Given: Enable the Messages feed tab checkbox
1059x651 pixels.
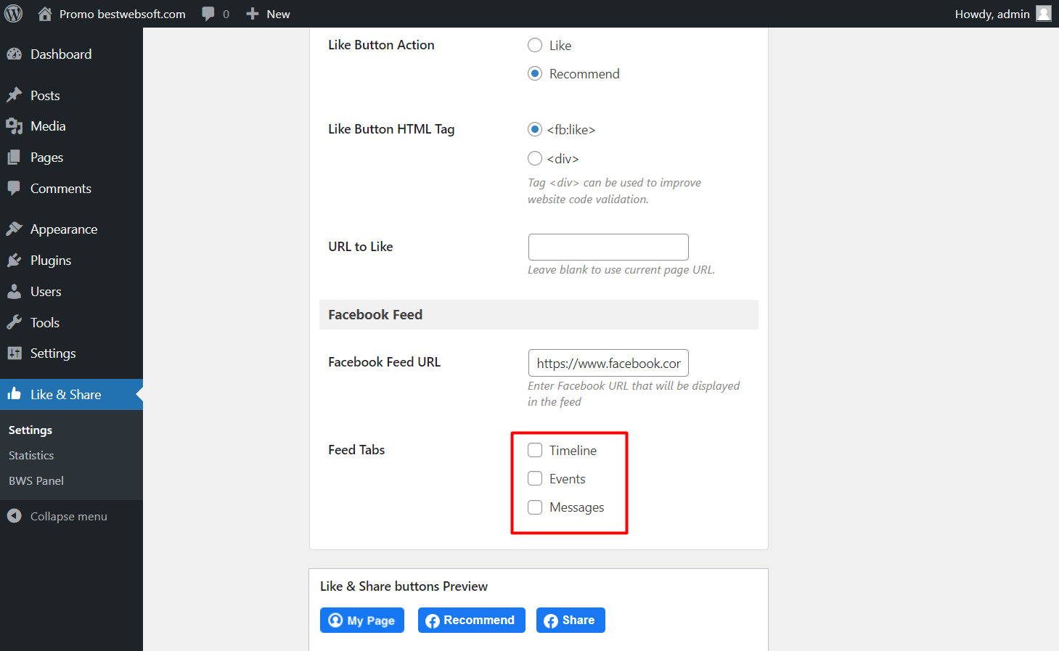Looking at the screenshot, I should [x=535, y=507].
